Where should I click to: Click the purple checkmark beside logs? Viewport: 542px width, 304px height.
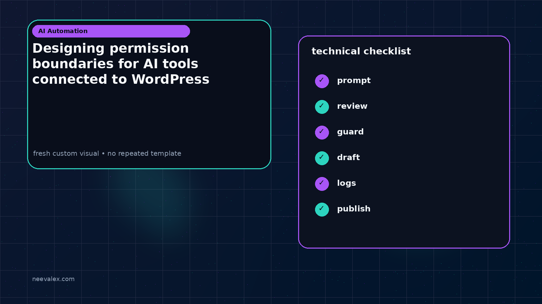tap(322, 184)
